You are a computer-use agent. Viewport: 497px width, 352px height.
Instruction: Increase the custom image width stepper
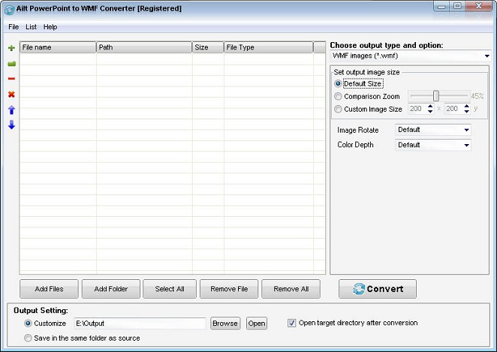(430, 107)
